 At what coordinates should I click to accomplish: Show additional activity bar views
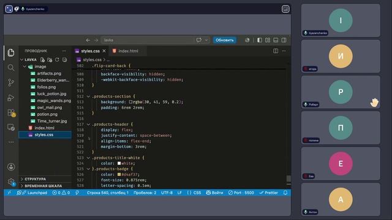click(x=11, y=142)
